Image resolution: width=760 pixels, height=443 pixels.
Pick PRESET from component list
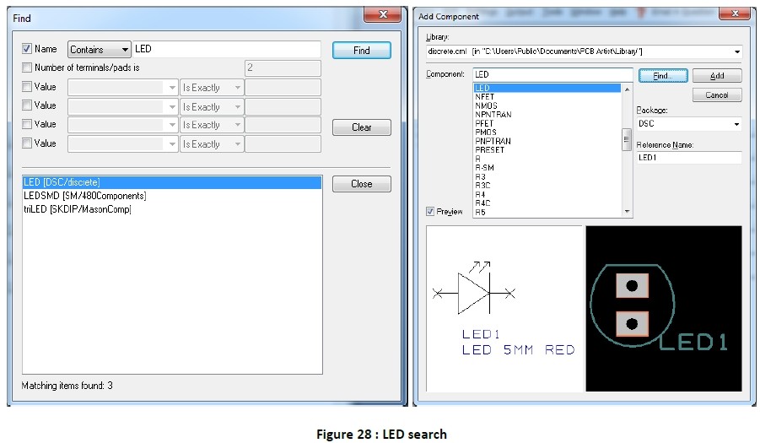coord(489,149)
